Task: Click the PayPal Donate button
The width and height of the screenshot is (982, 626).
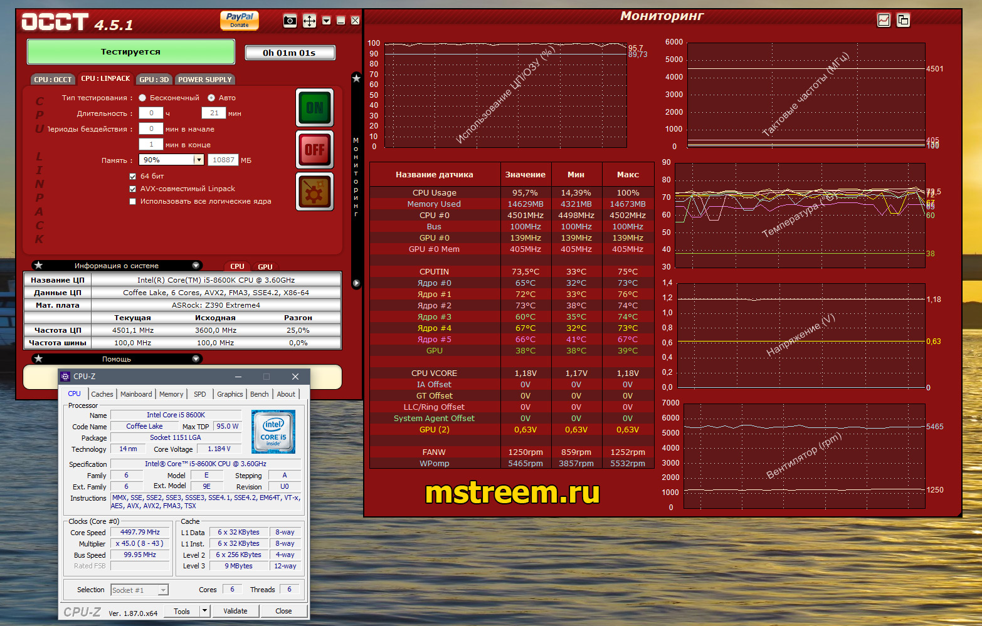Action: tap(240, 20)
